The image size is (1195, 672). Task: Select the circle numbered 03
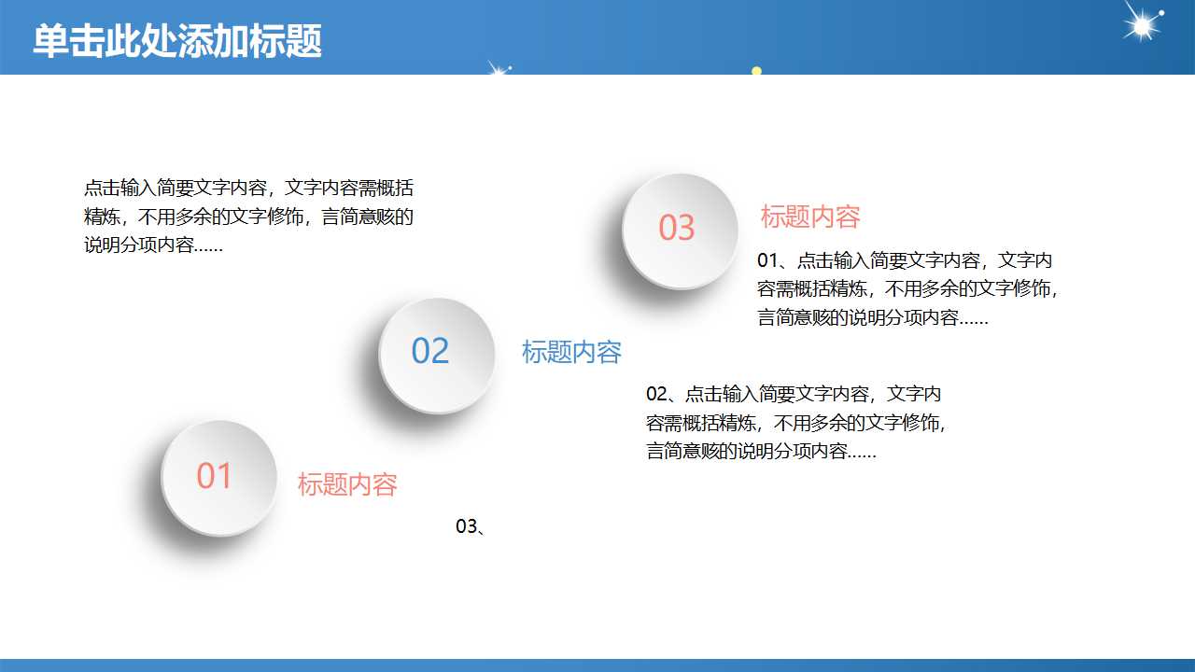[x=678, y=228]
